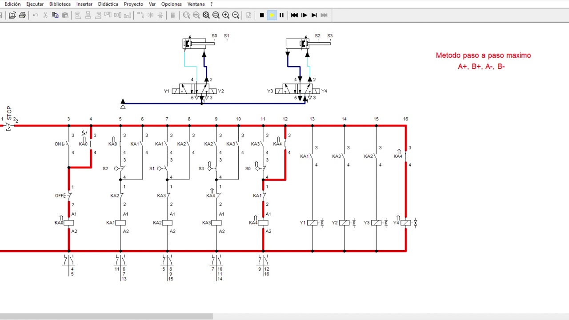Image resolution: width=569 pixels, height=320 pixels.
Task: Click the scissors cut icon
Action: [x=45, y=15]
